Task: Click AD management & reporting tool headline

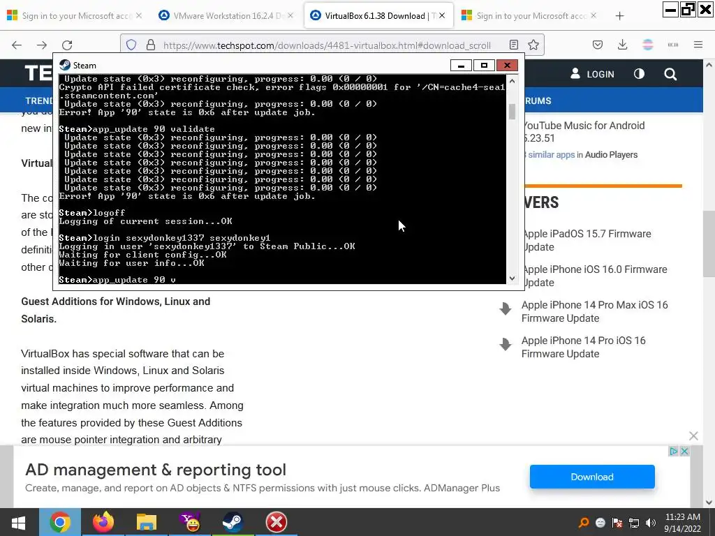Action: point(156,470)
